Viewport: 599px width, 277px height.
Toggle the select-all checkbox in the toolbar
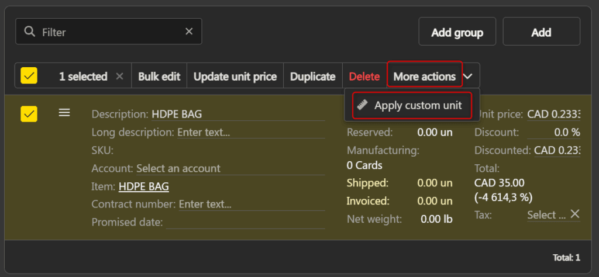29,75
